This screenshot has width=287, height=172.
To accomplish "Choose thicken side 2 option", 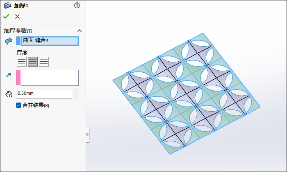I will [x=44, y=62].
